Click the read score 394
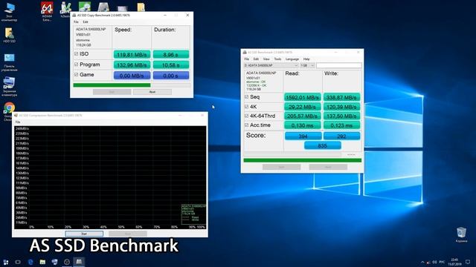Viewport: 476px width, 267px height. (303, 136)
